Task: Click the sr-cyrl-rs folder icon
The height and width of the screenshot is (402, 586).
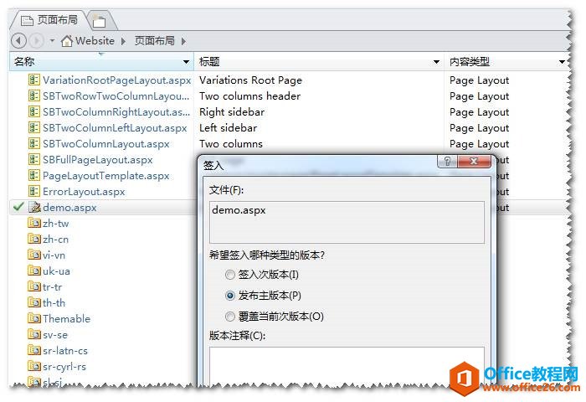Action: [34, 366]
